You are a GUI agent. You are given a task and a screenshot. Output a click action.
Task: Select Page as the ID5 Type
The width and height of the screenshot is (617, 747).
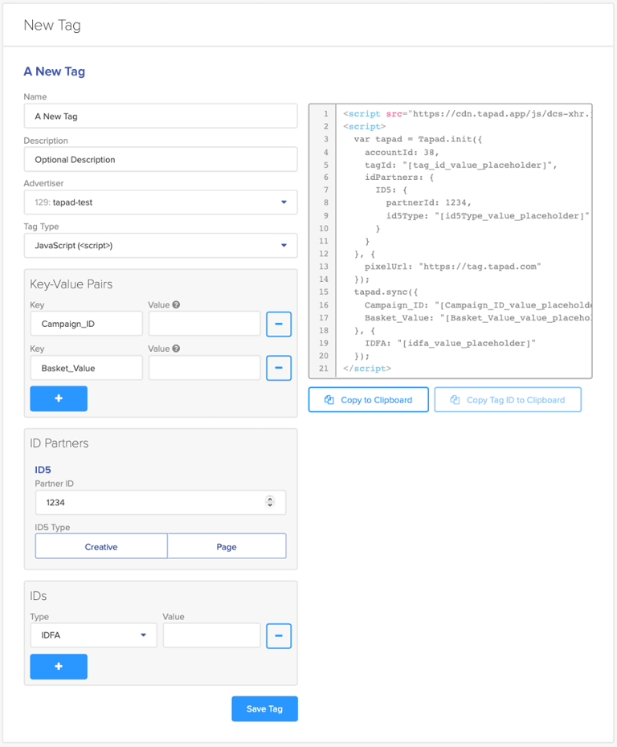[x=227, y=546]
